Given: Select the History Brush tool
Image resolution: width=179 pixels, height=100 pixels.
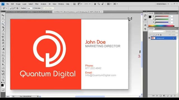Looking at the screenshot, I should 3,43.
